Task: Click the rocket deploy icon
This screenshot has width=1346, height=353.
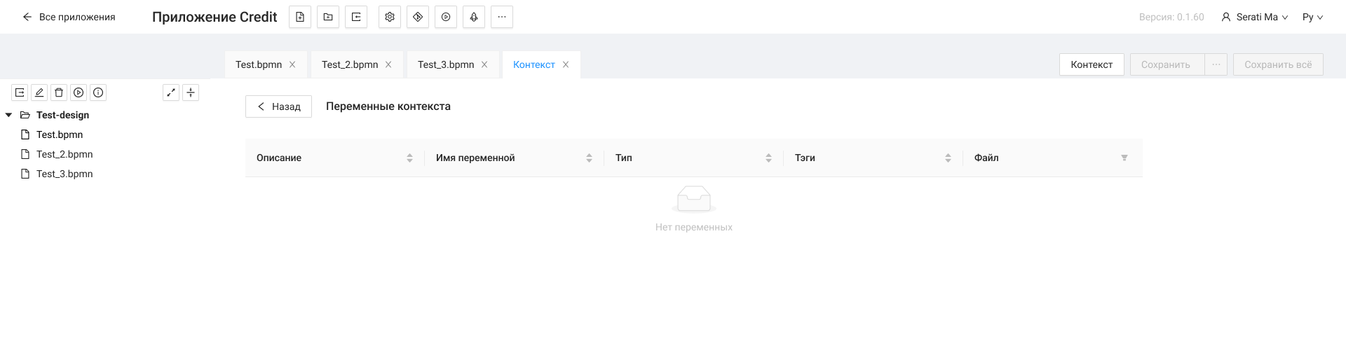Action: 474,17
